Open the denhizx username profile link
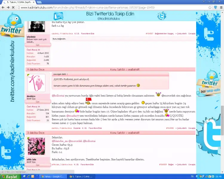This screenshot has width=224, height=179. 31,96
